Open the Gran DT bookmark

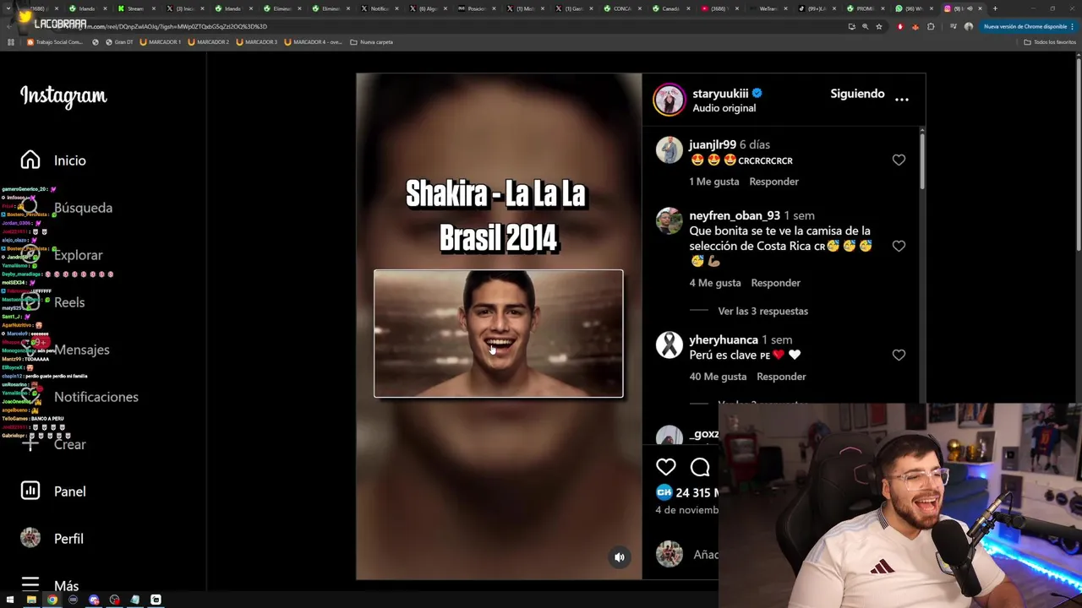click(119, 42)
